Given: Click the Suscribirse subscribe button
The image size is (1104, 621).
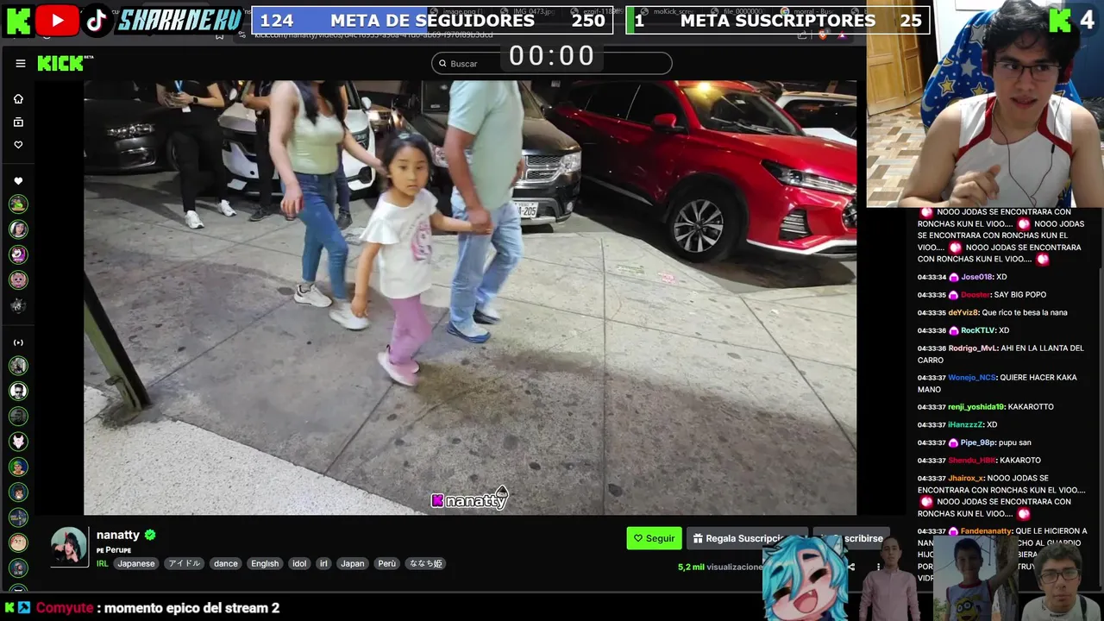Looking at the screenshot, I should tap(851, 538).
